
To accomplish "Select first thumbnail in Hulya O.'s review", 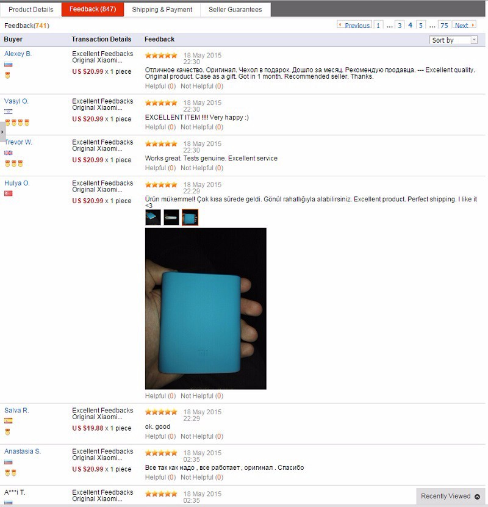I will (153, 217).
